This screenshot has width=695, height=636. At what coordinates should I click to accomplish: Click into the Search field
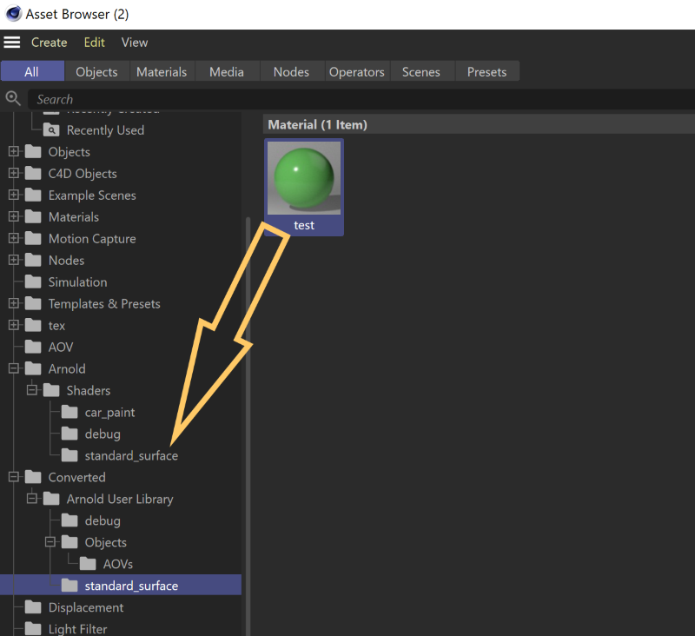[x=361, y=99]
